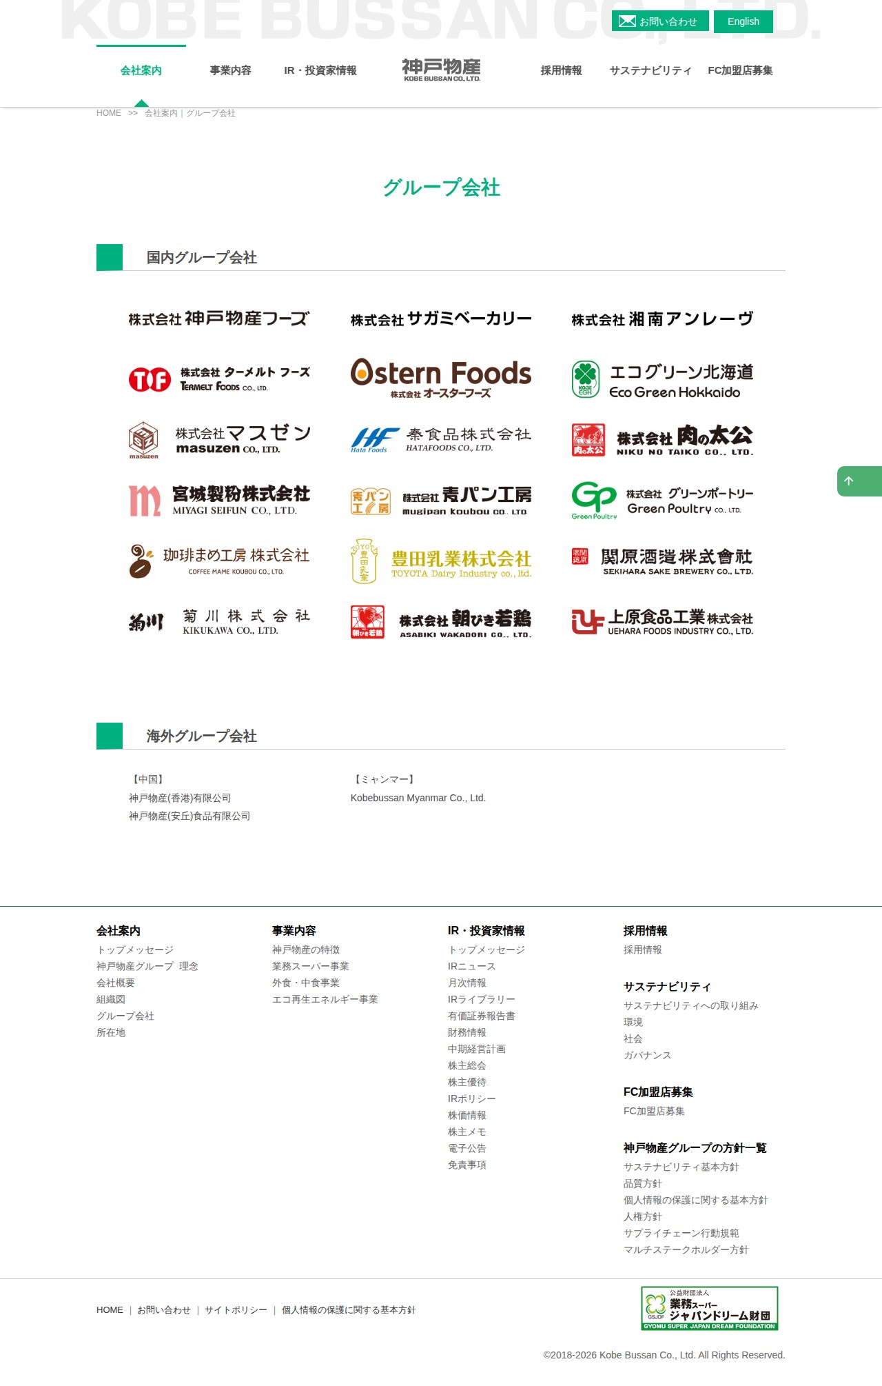Open footer link 品質方針

(x=643, y=1183)
